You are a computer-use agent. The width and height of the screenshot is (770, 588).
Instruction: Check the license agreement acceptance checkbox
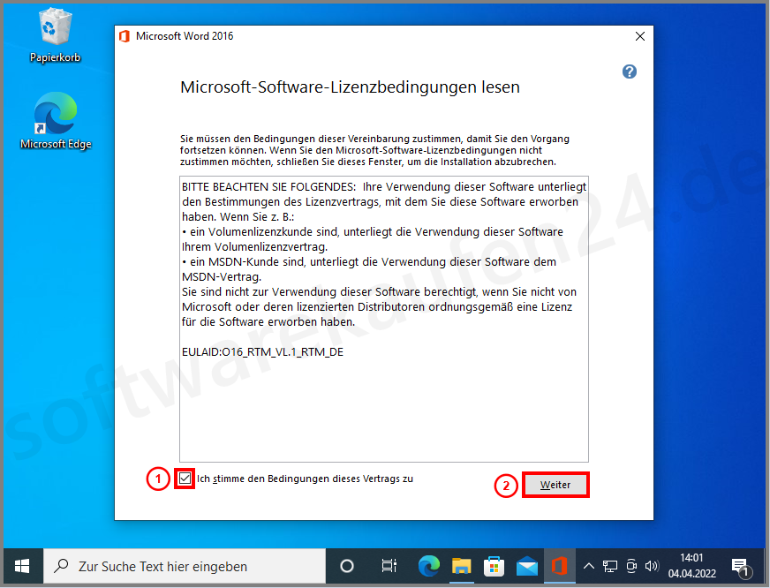click(x=183, y=479)
